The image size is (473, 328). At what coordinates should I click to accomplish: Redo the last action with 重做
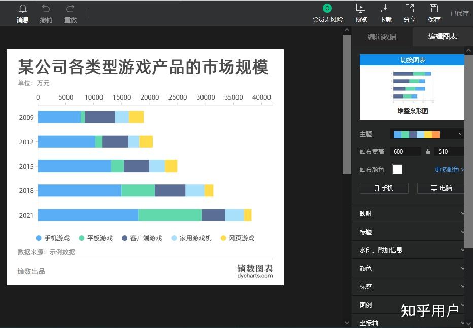click(x=70, y=13)
